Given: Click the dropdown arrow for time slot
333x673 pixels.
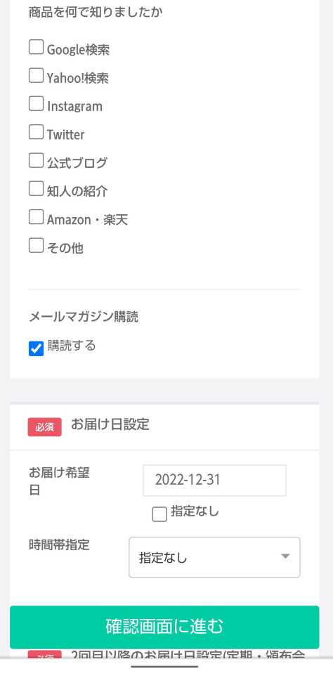Looking at the screenshot, I should click(x=285, y=556).
